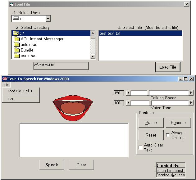
Task: Open the File menu
Action: (x=6, y=85)
